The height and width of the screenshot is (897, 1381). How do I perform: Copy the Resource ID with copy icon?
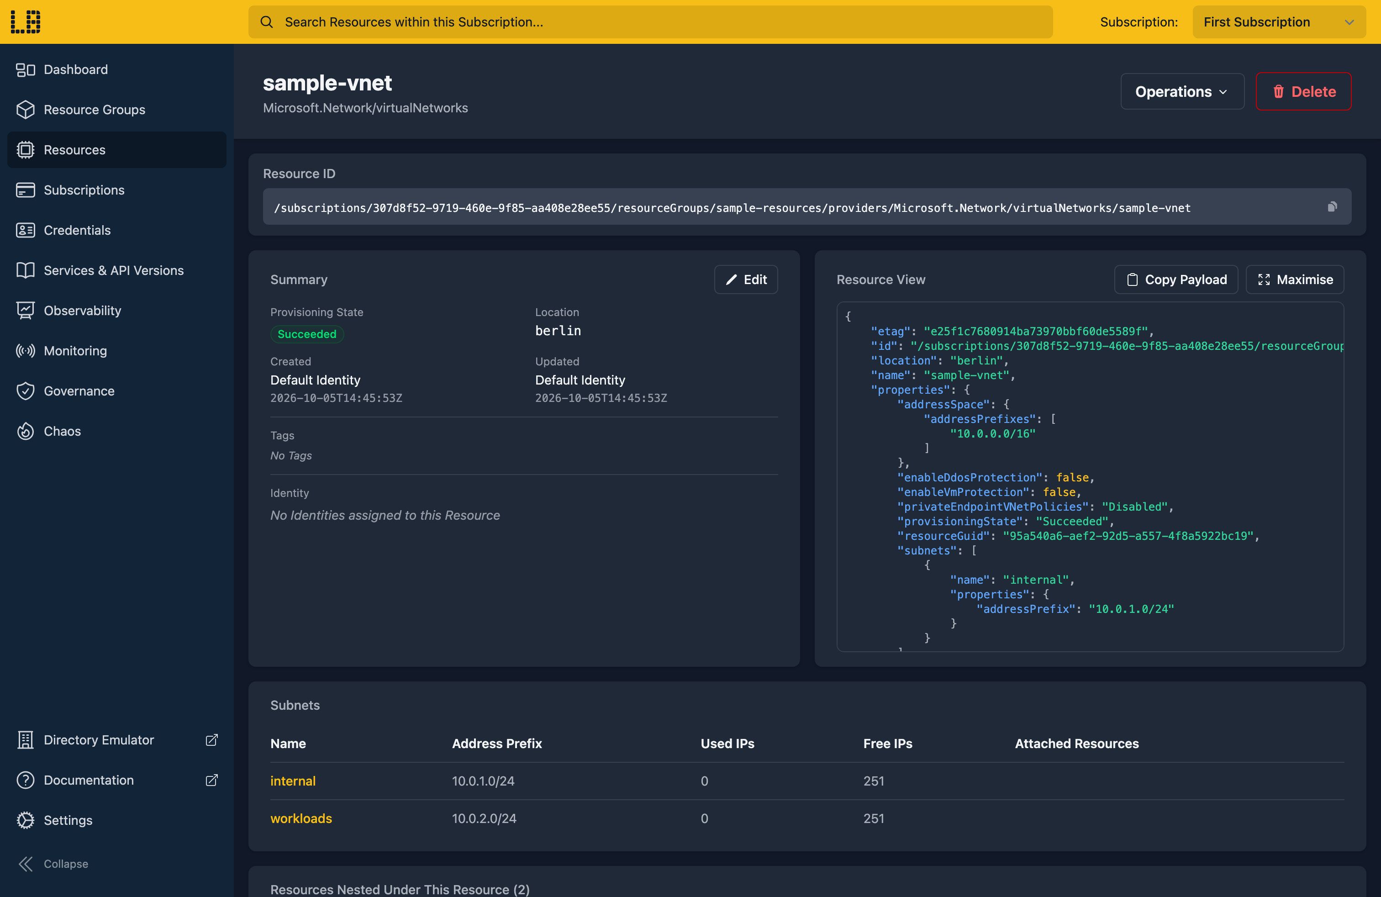[x=1333, y=206]
